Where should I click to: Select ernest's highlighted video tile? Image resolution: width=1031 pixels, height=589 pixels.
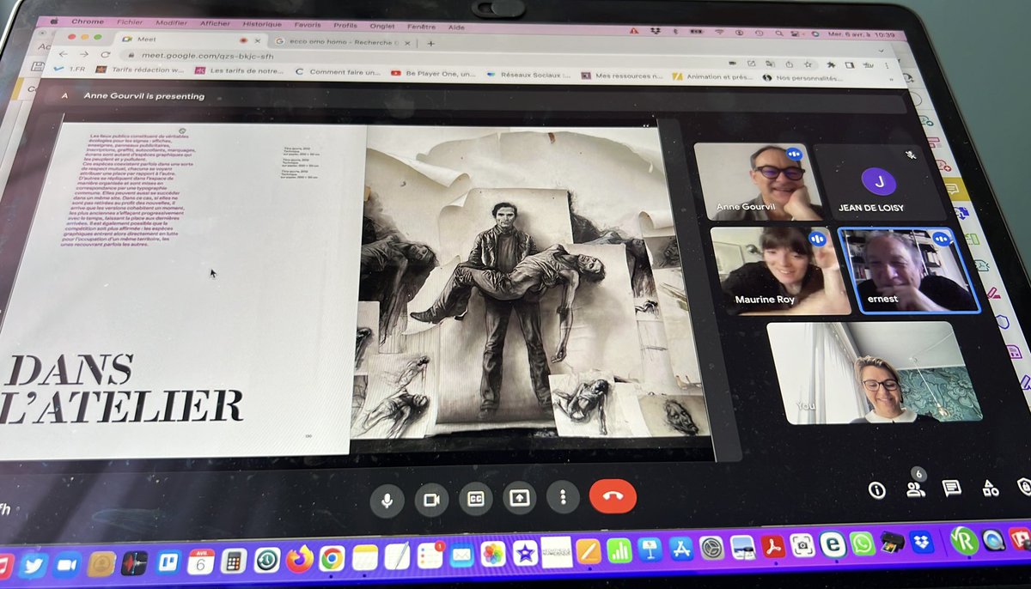[909, 270]
